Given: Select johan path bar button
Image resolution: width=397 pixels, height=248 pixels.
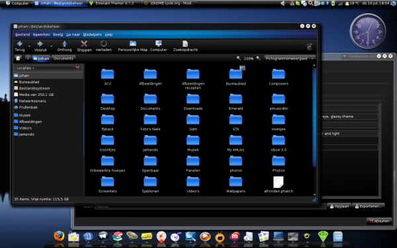Looking at the screenshot, I should point(41,58).
